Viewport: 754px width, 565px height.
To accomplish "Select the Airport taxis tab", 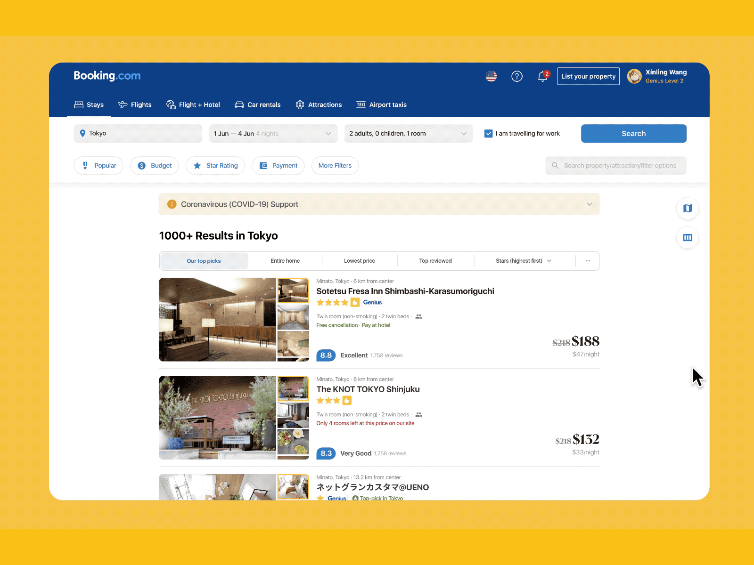I will coord(382,105).
